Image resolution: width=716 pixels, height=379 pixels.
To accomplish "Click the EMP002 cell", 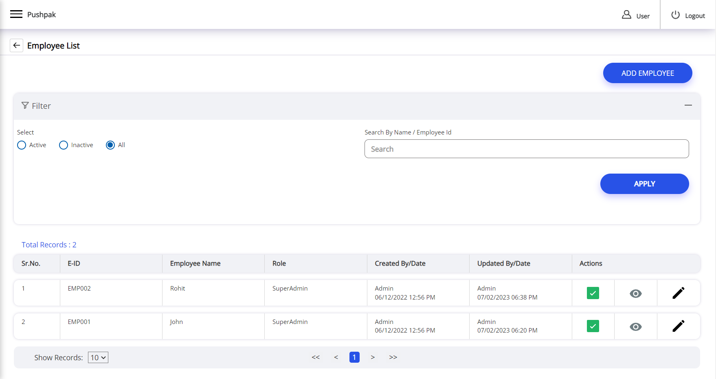I will [x=79, y=289].
